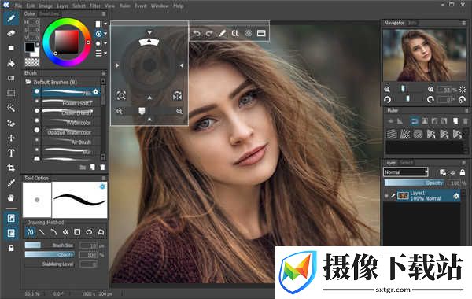
Task: Select the Eyedropper tool
Action: pyautogui.click(x=11, y=183)
